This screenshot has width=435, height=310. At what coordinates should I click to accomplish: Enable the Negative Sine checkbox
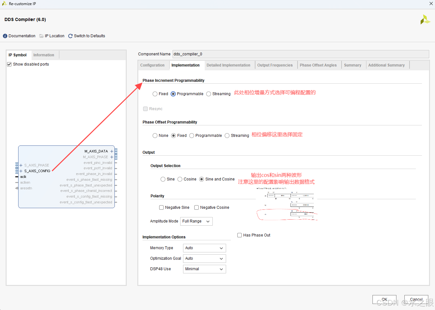click(x=161, y=208)
